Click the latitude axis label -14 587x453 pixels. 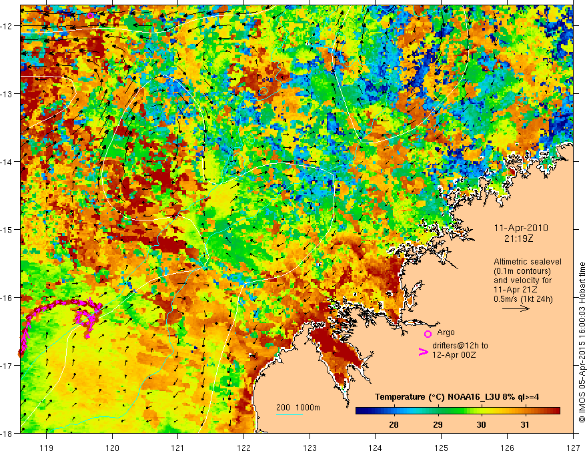pos(7,162)
